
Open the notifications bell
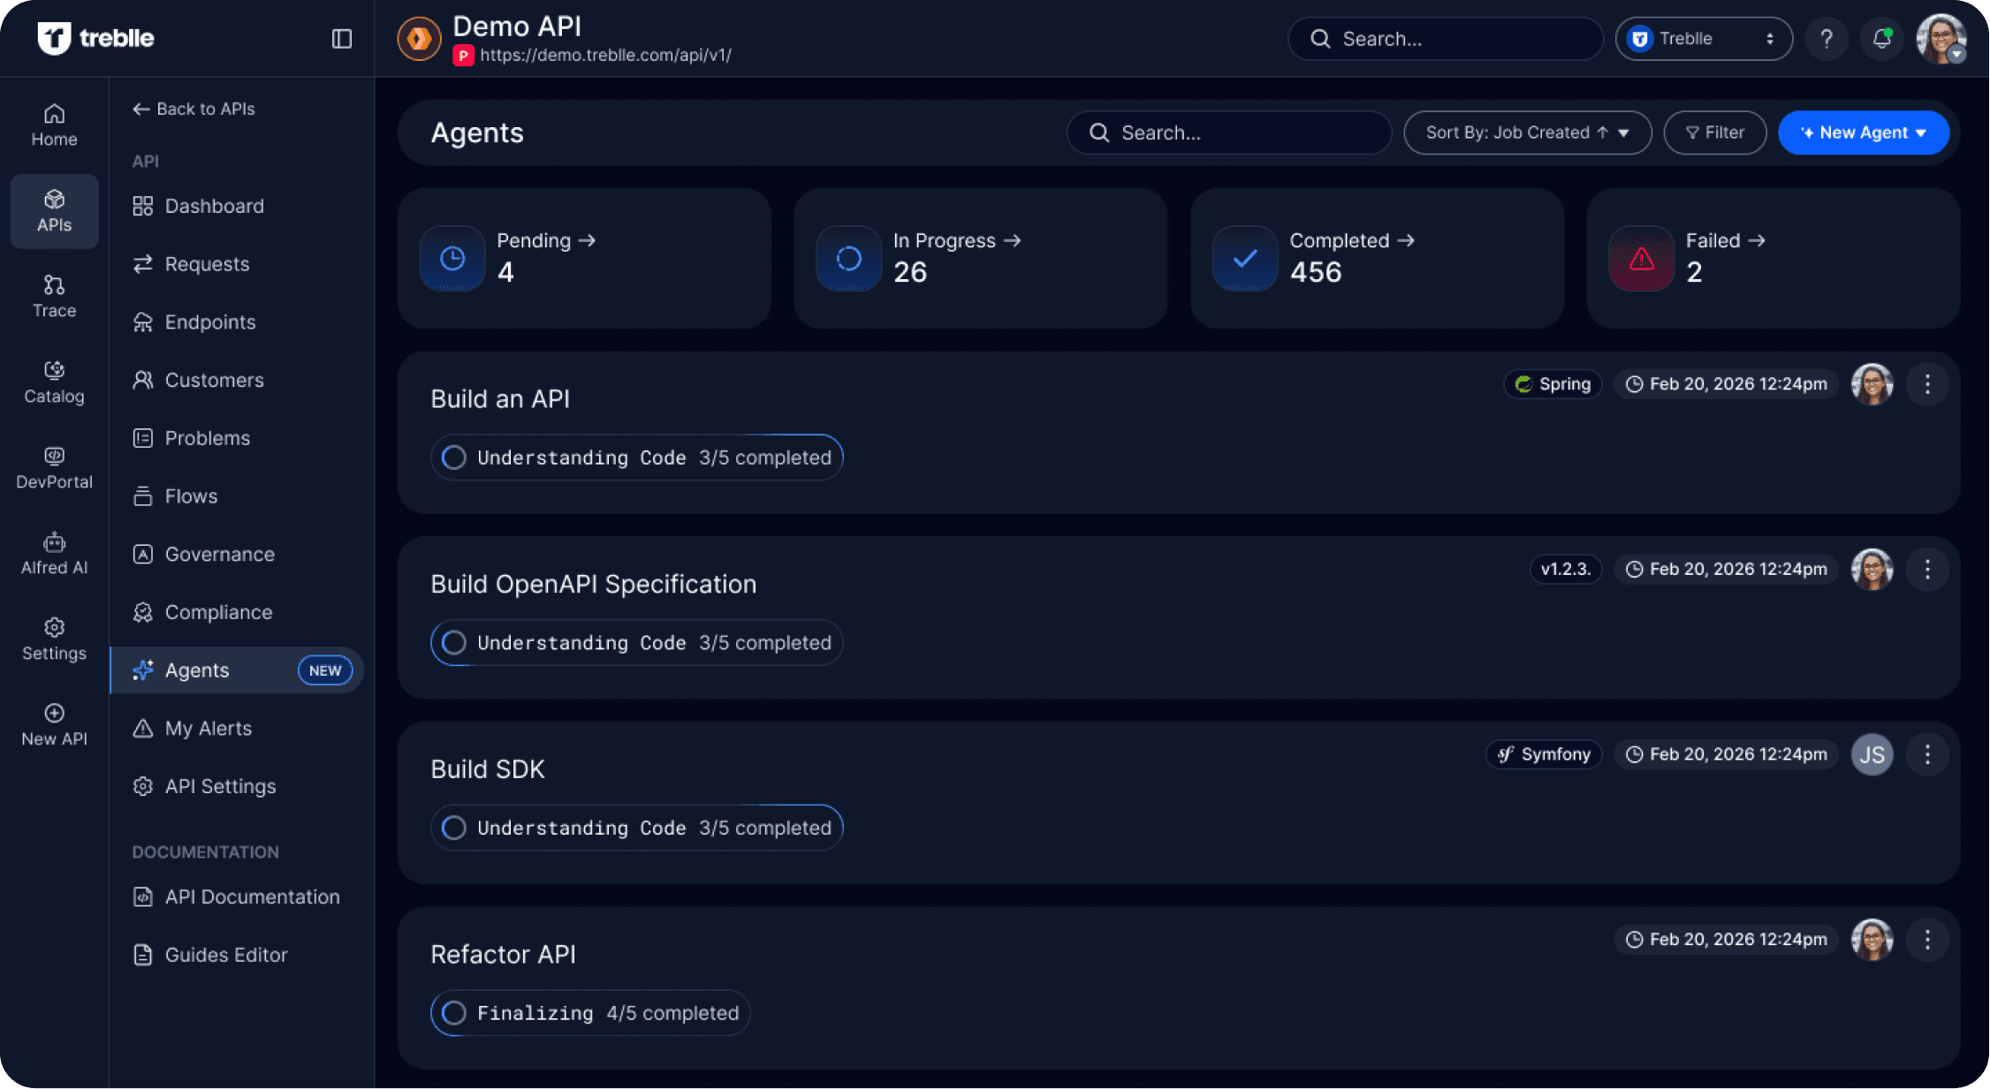(1881, 39)
